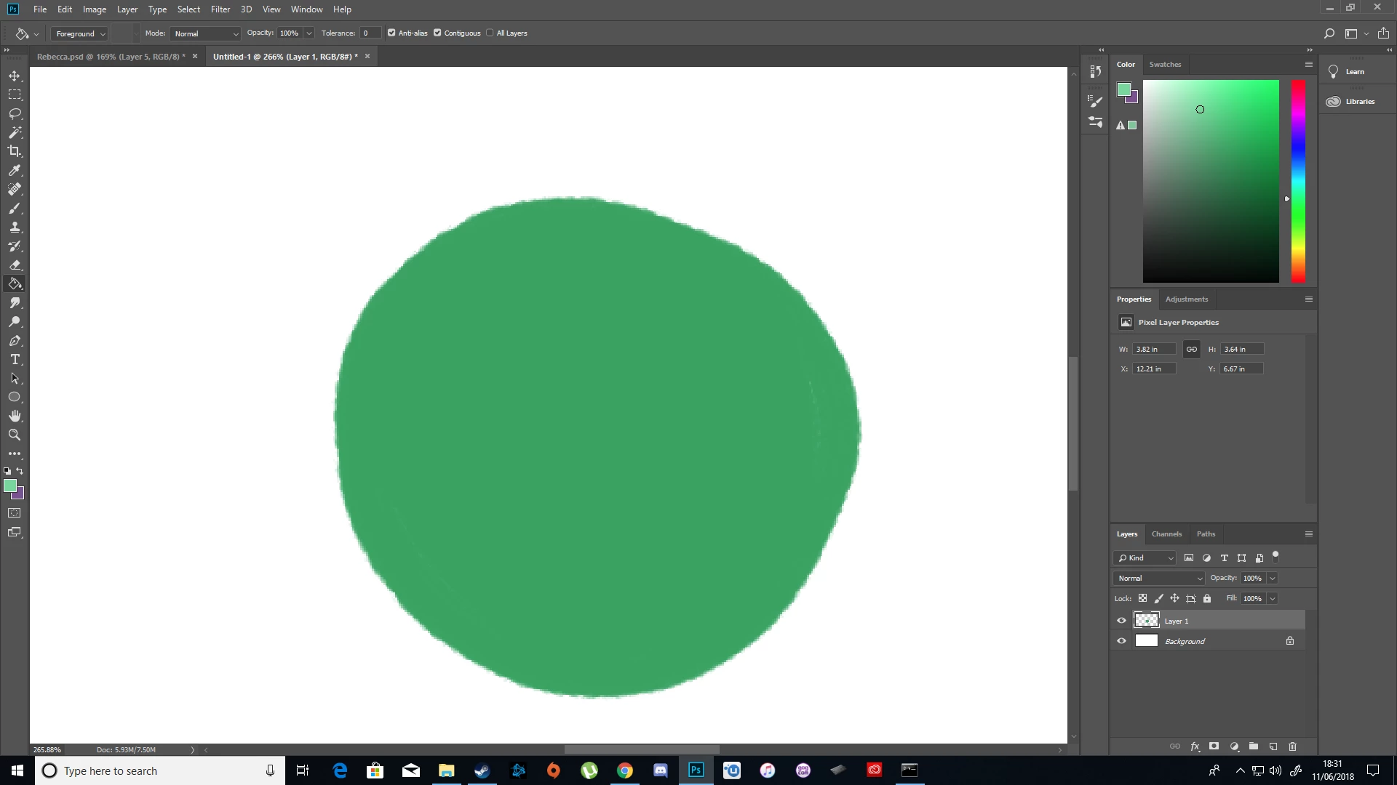Uncheck the Anti-alias checkbox
The width and height of the screenshot is (1397, 785).
pos(391,33)
